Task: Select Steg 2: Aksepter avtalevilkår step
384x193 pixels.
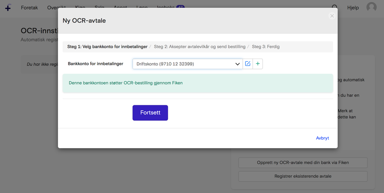Action: (199, 47)
